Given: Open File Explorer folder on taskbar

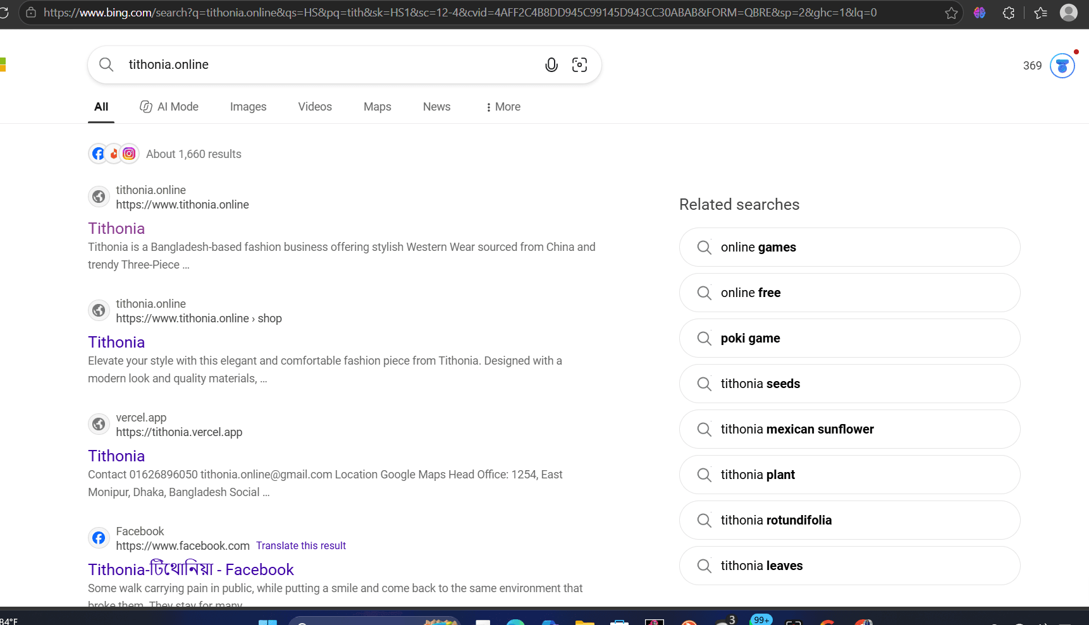Looking at the screenshot, I should click(584, 622).
